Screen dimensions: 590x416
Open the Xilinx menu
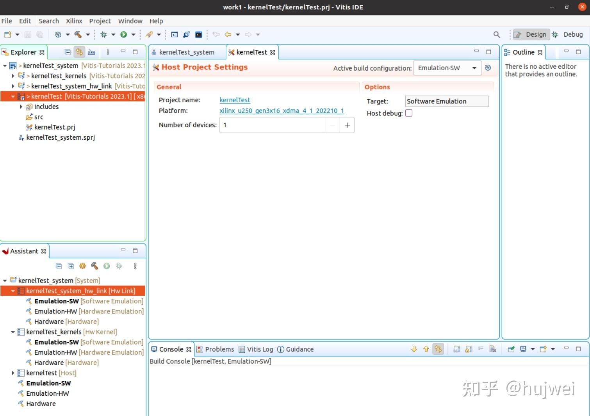pos(74,21)
